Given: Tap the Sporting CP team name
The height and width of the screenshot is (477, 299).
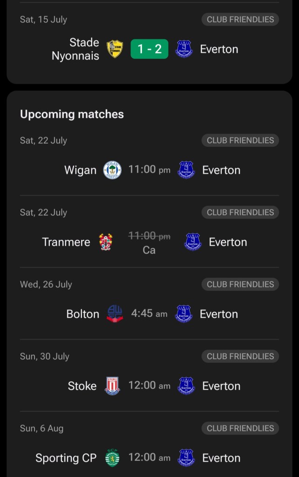Looking at the screenshot, I should [66, 458].
